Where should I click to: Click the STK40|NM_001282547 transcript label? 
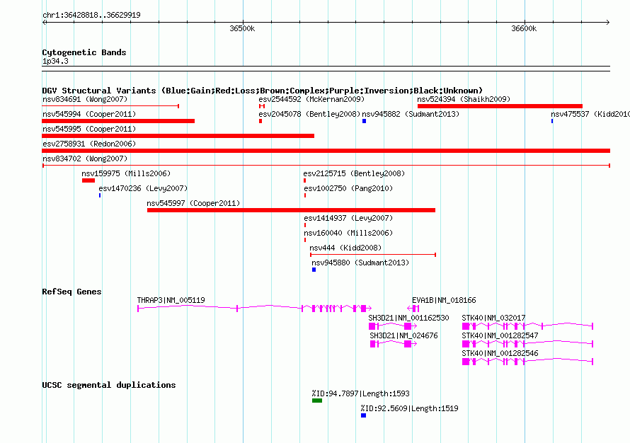[500, 335]
